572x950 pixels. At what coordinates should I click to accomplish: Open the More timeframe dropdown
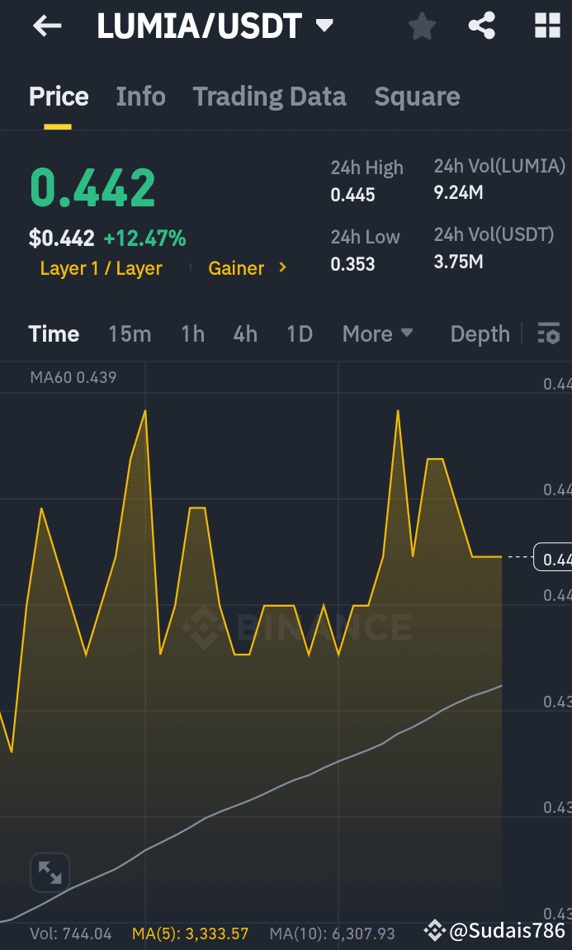[377, 333]
